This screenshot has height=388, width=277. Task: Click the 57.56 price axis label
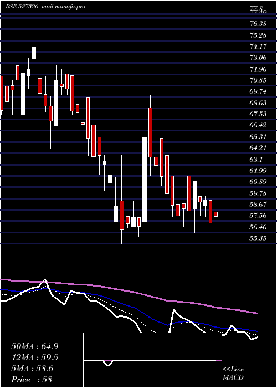[258, 216]
